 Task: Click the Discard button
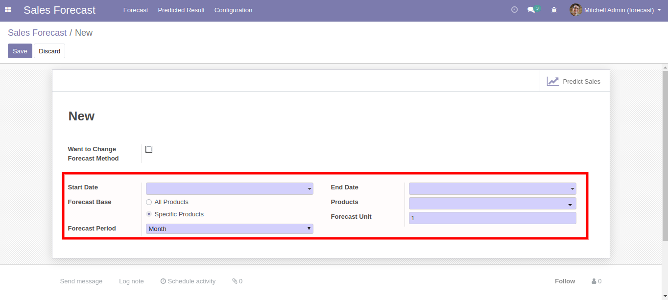[x=49, y=51]
